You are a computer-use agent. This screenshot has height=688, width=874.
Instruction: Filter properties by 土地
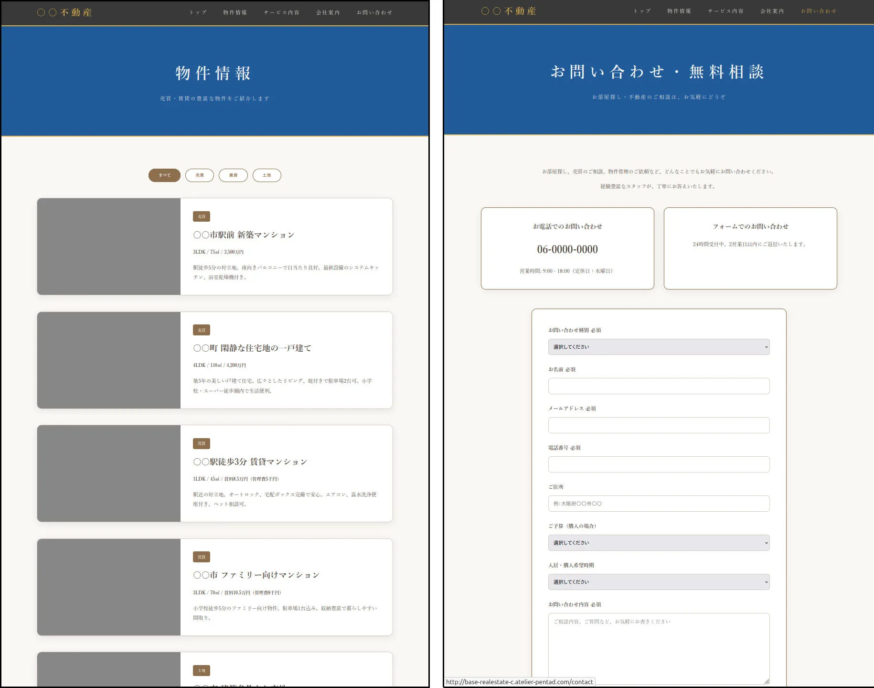[x=267, y=175]
